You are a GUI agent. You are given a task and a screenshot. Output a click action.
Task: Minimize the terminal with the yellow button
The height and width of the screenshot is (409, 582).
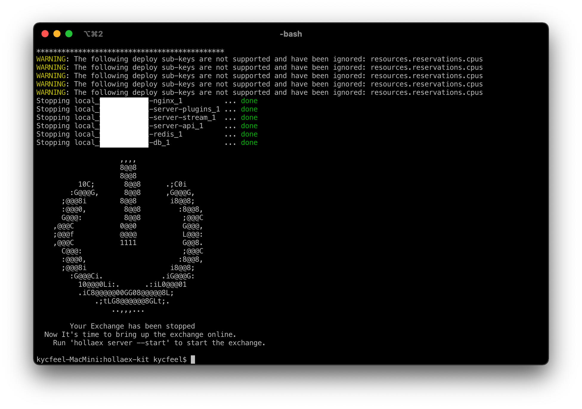[57, 34]
